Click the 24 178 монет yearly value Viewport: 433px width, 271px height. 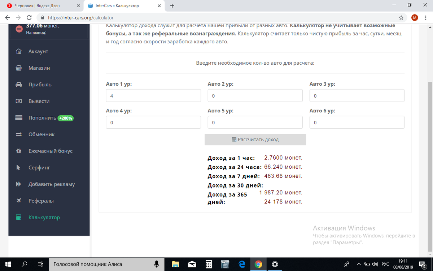pyautogui.click(x=283, y=202)
